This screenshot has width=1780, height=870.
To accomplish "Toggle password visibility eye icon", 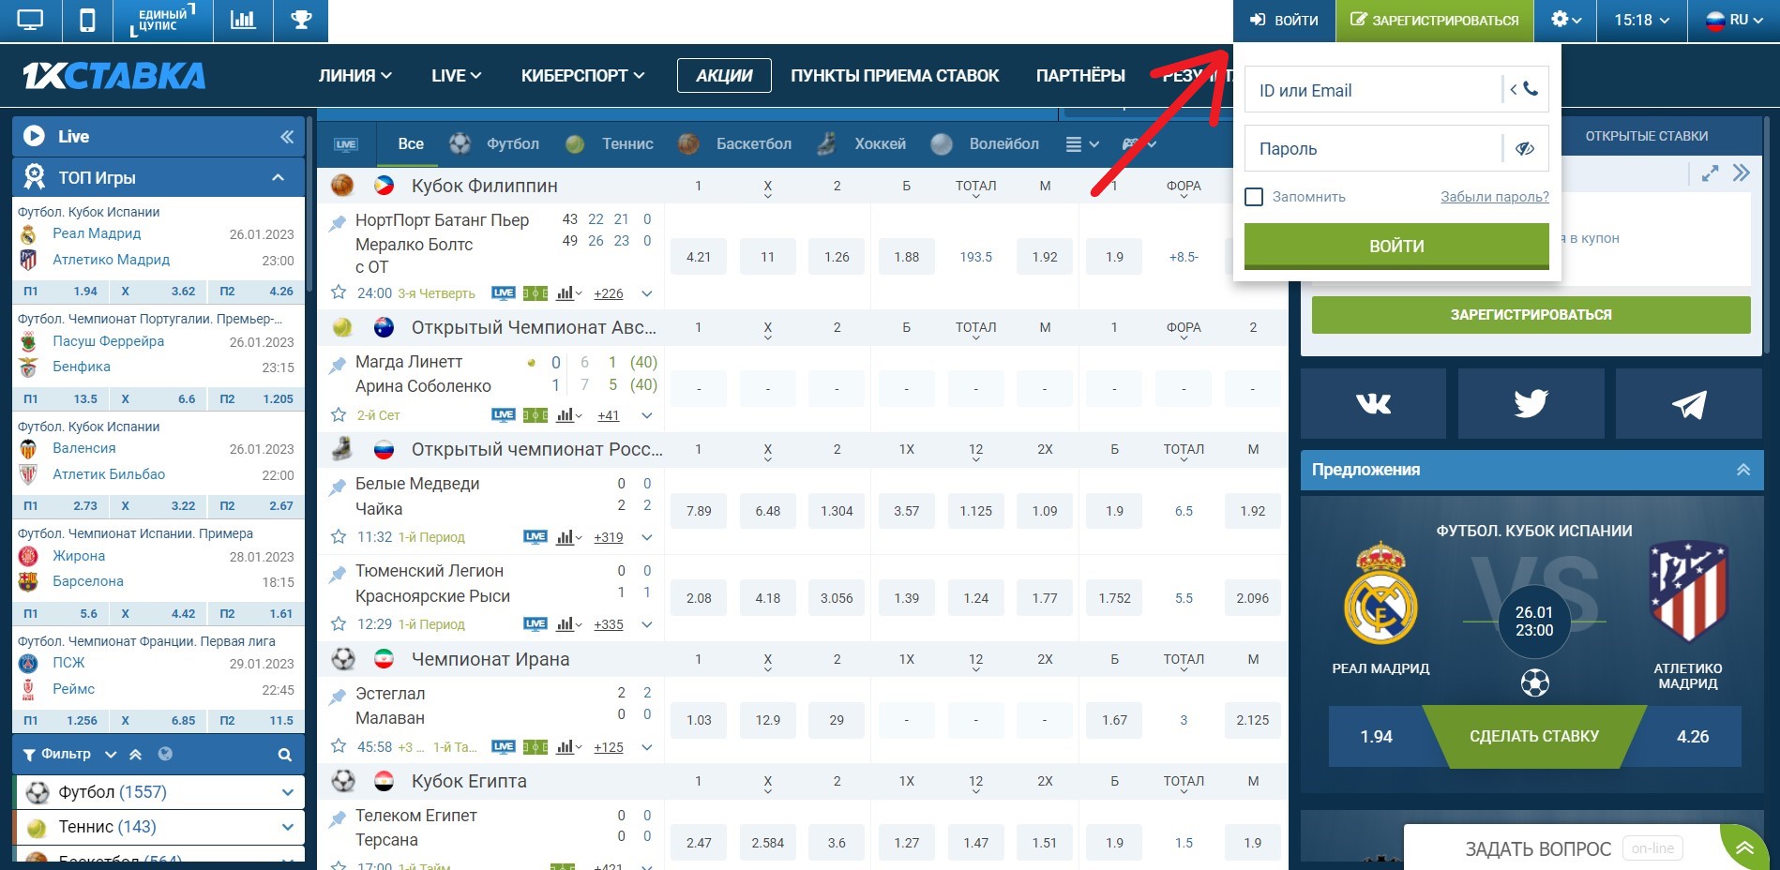I will pos(1525,148).
